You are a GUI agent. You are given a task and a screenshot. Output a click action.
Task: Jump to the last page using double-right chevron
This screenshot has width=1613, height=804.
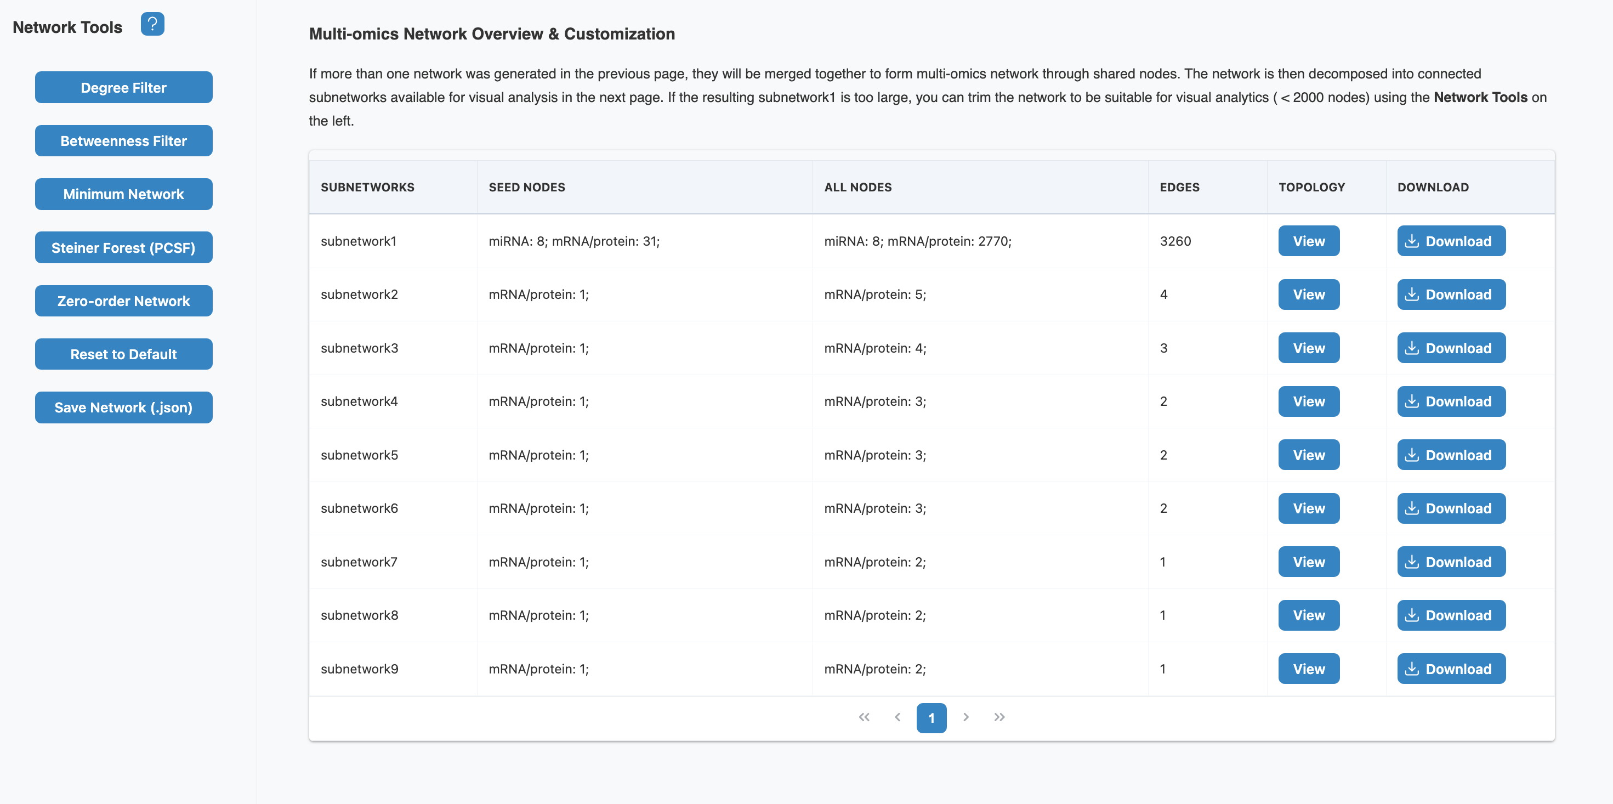coord(999,717)
